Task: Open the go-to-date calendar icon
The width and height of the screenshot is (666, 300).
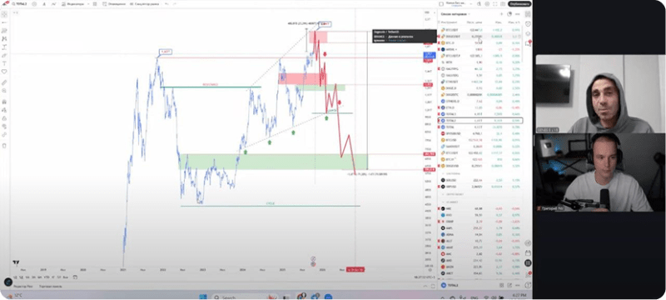Action: point(75,277)
